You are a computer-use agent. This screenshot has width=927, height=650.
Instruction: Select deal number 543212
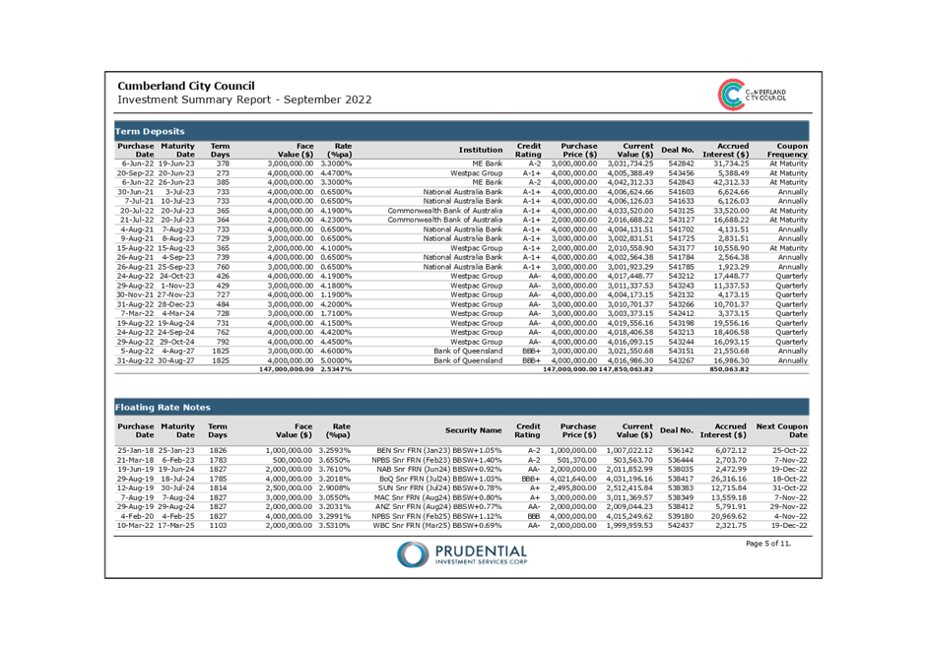click(681, 276)
